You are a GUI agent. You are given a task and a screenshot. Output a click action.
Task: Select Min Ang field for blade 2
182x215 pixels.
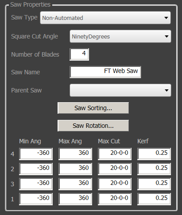36,169
